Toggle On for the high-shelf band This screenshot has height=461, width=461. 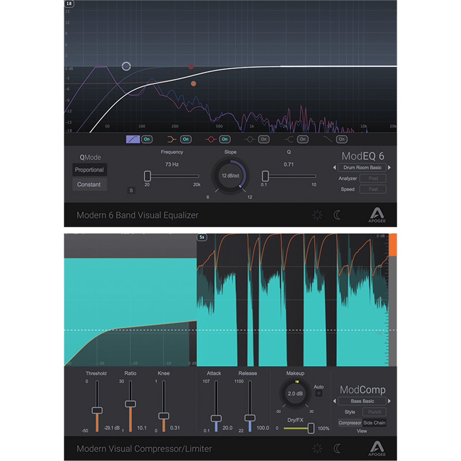(303, 139)
